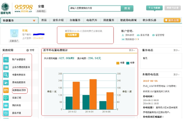The height and width of the screenshot is (121, 183).
Task: Open 电量电费查询 link
Action: tap(19, 75)
